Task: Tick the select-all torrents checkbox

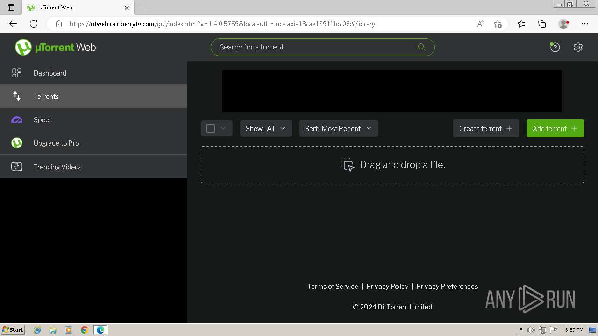Action: (211, 128)
